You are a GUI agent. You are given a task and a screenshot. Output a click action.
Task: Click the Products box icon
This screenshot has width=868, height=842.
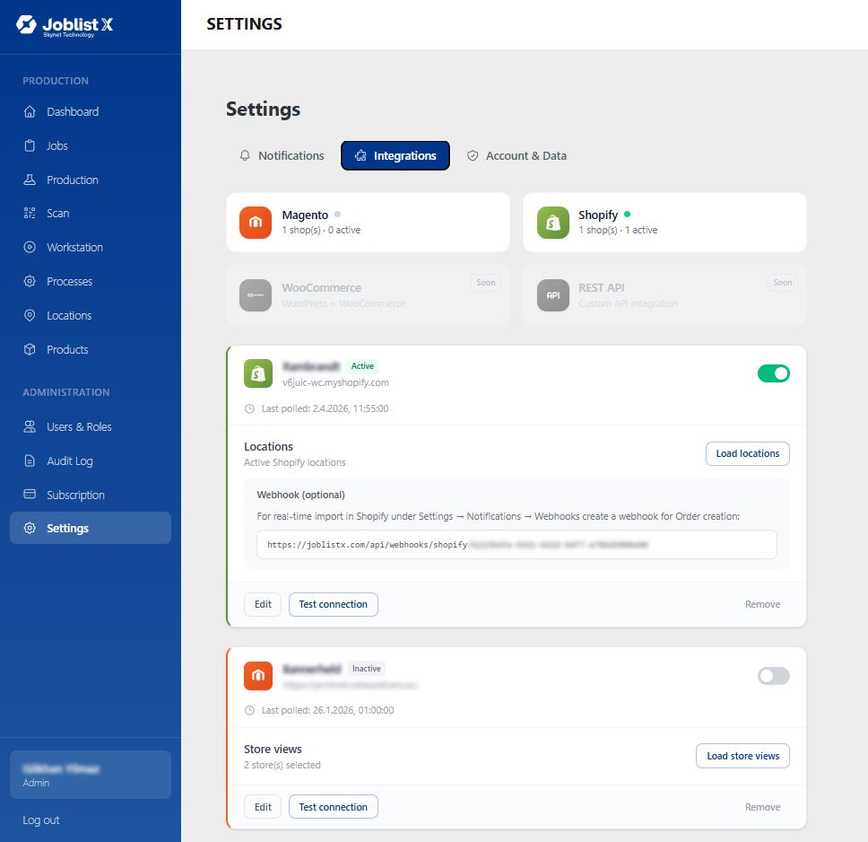[30, 349]
